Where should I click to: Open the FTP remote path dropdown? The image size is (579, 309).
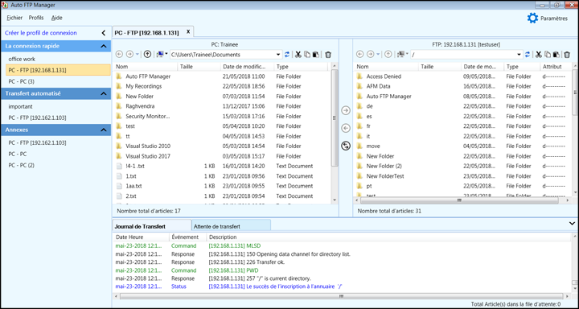519,55
